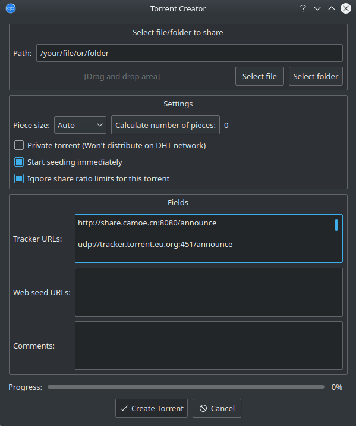Click the qBittorrent app icon in title bar
The width and height of the screenshot is (356, 426).
pyautogui.click(x=11, y=8)
